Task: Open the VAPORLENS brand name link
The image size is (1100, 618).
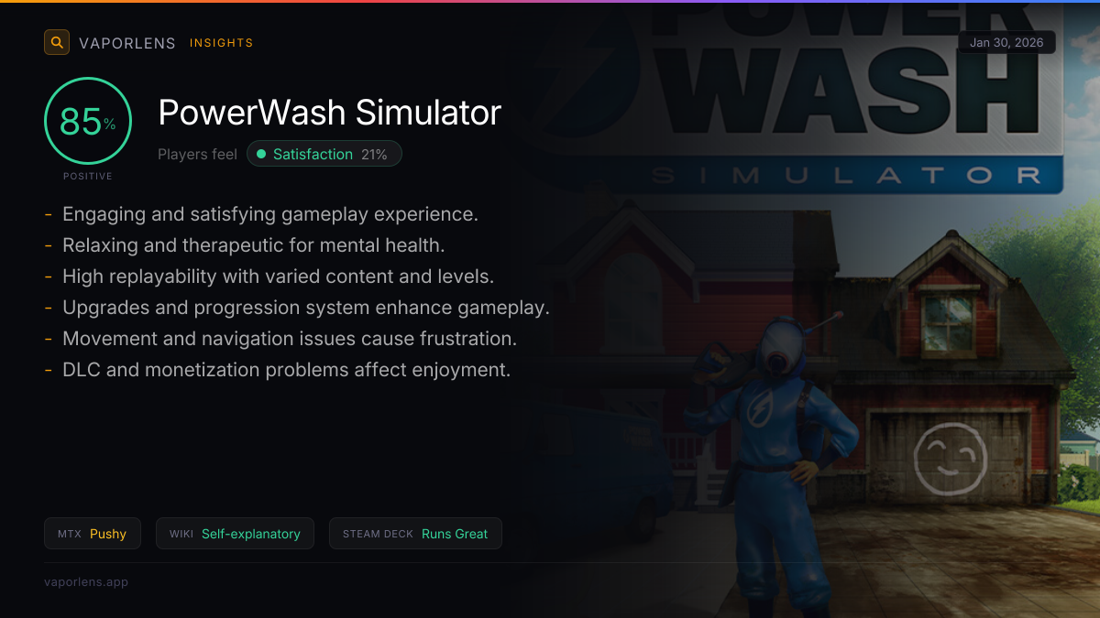Action: 127,43
